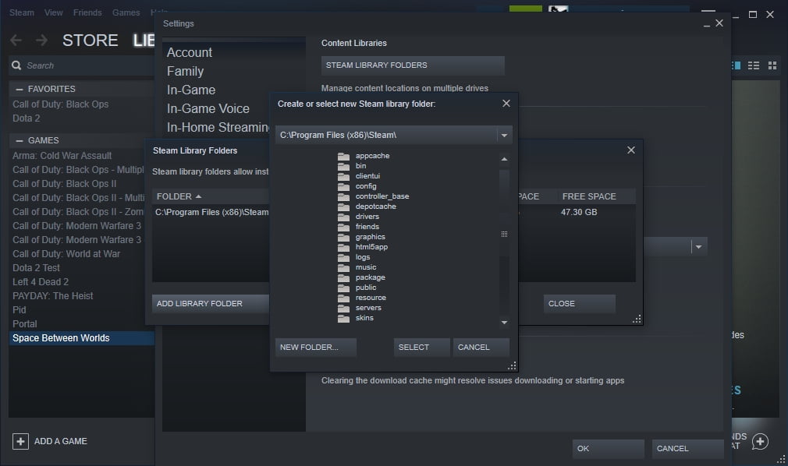Viewport: 788px width, 466px height.
Task: Open the In-Game Voice settings tab
Action: (208, 108)
